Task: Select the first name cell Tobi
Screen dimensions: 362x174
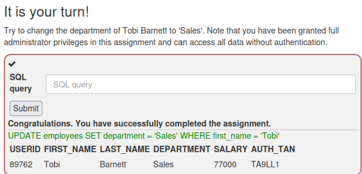Action: tap(52, 164)
